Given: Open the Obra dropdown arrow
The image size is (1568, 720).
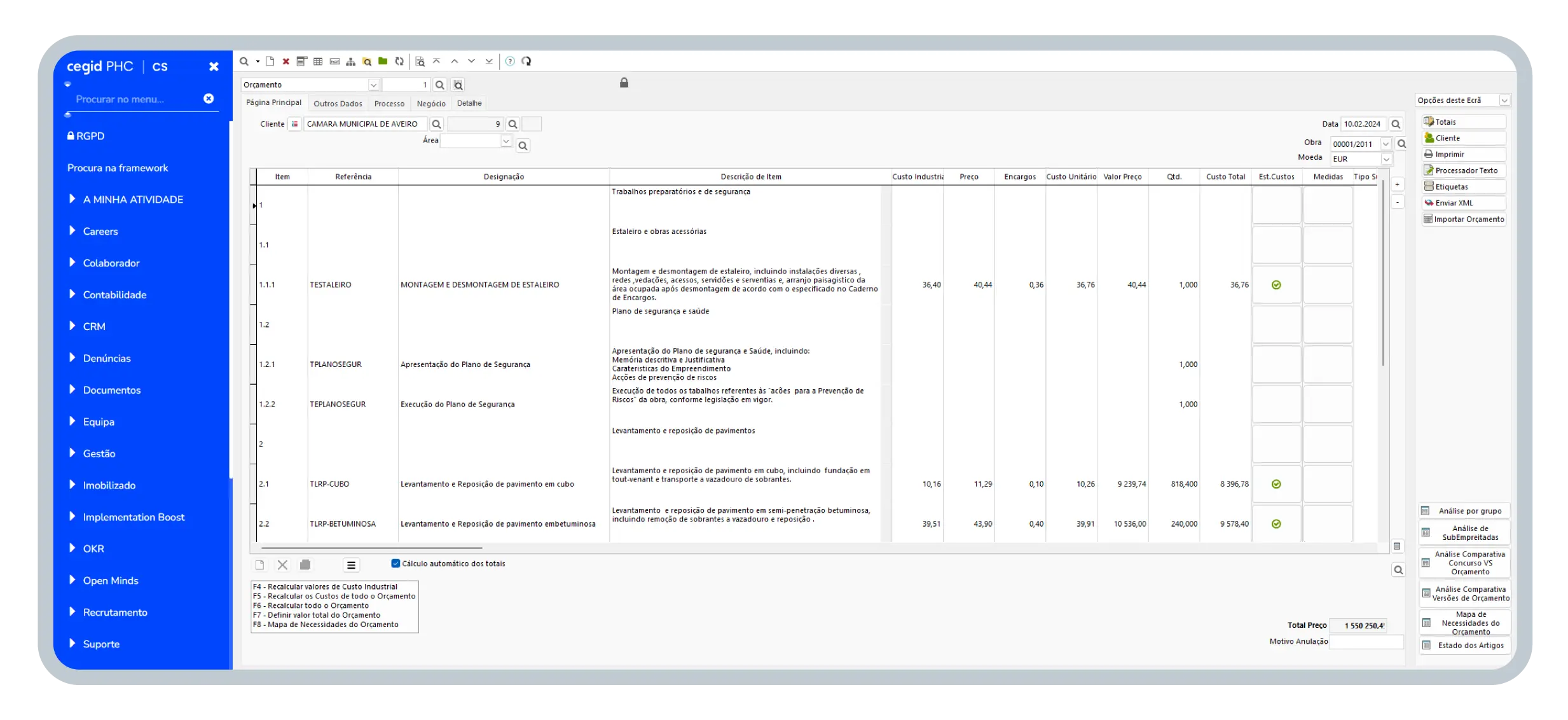Looking at the screenshot, I should point(1386,144).
